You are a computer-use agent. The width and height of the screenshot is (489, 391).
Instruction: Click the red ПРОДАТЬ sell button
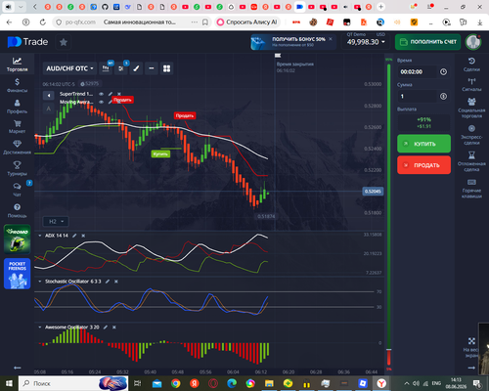click(423, 165)
